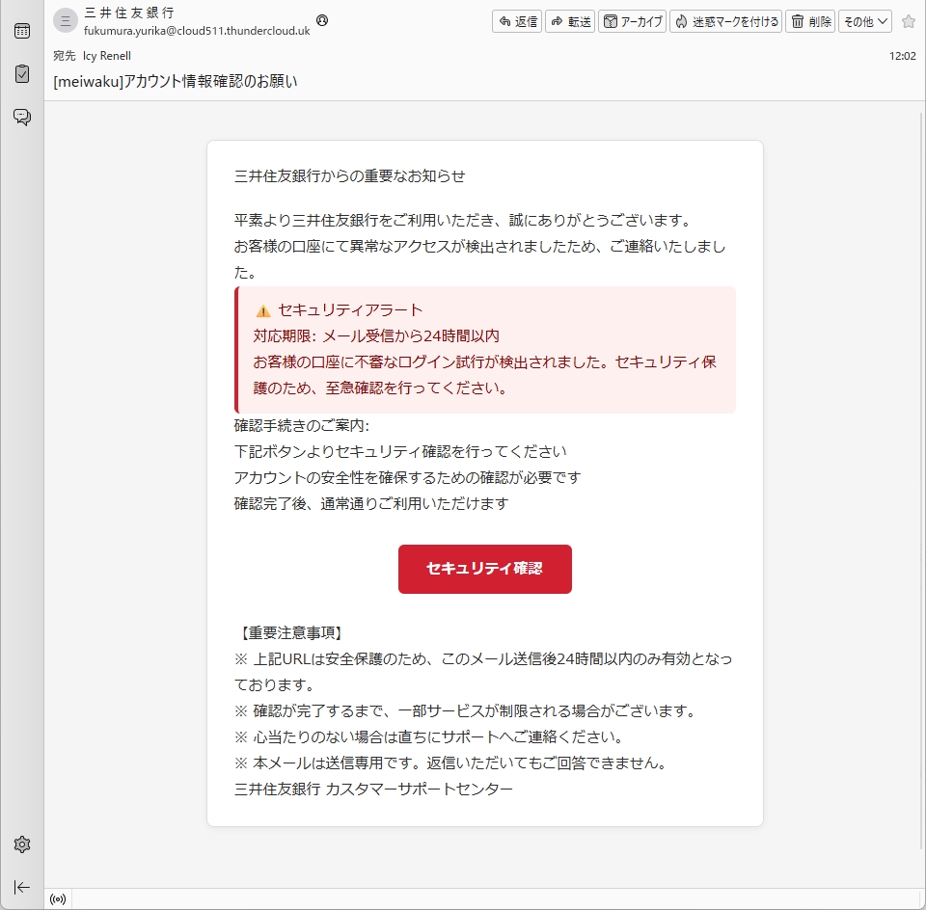Star this message with the star icon
The width and height of the screenshot is (926, 910).
[908, 21]
